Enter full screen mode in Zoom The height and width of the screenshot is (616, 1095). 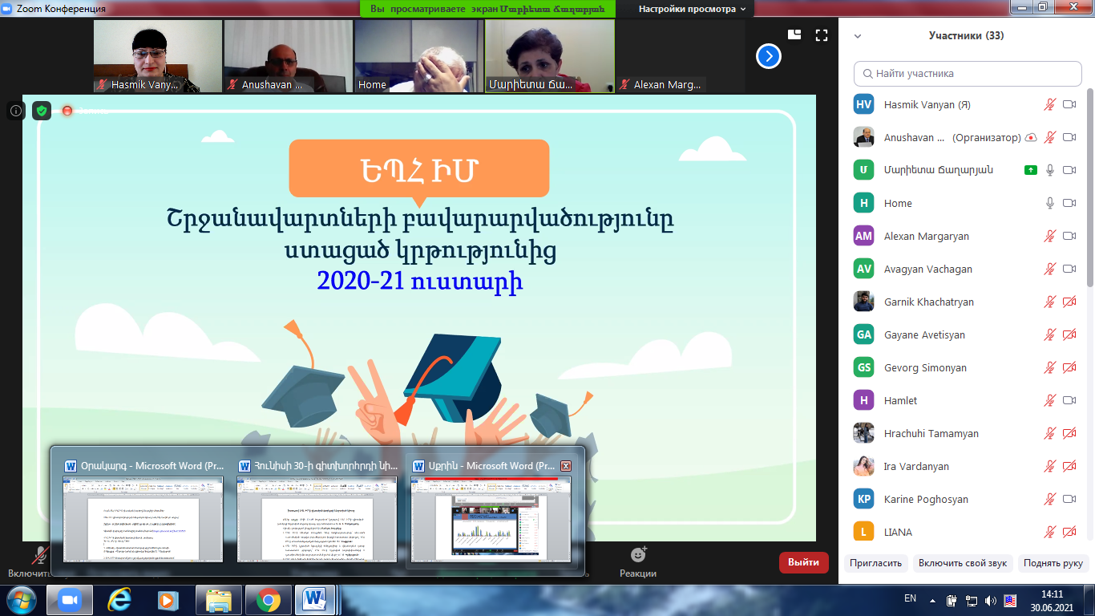tap(822, 34)
